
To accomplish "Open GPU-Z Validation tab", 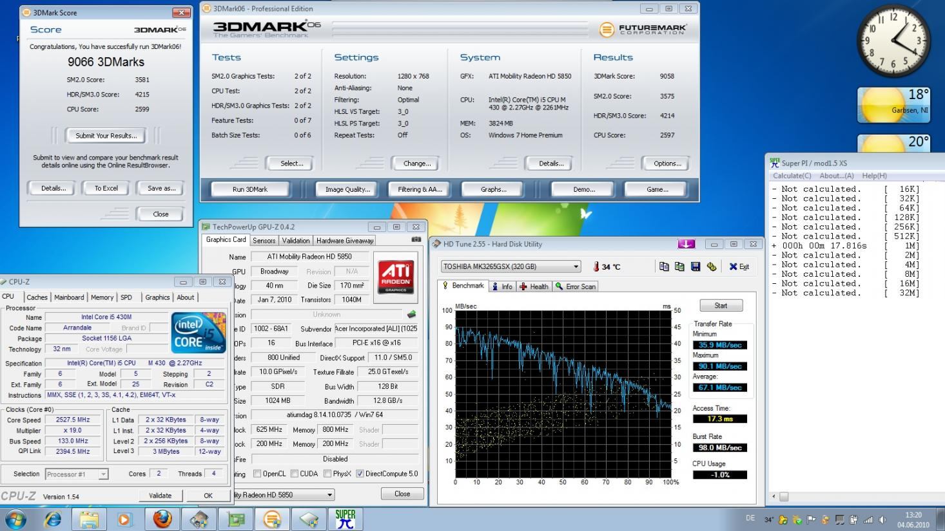I will [296, 241].
